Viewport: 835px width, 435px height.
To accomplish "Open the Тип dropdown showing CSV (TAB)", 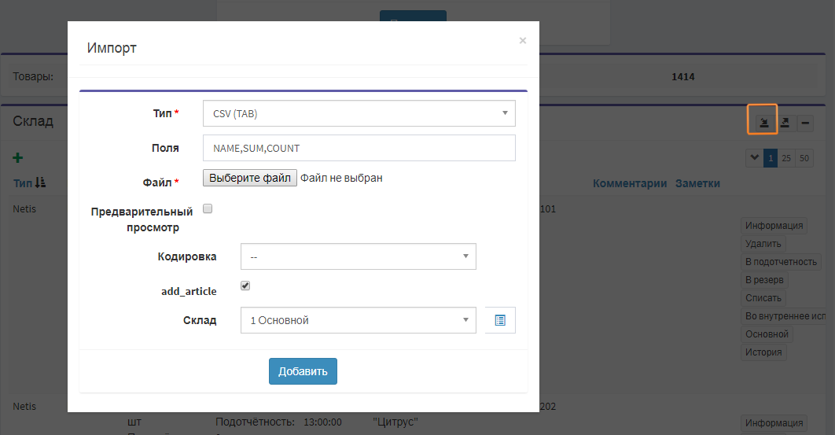I will click(x=359, y=113).
